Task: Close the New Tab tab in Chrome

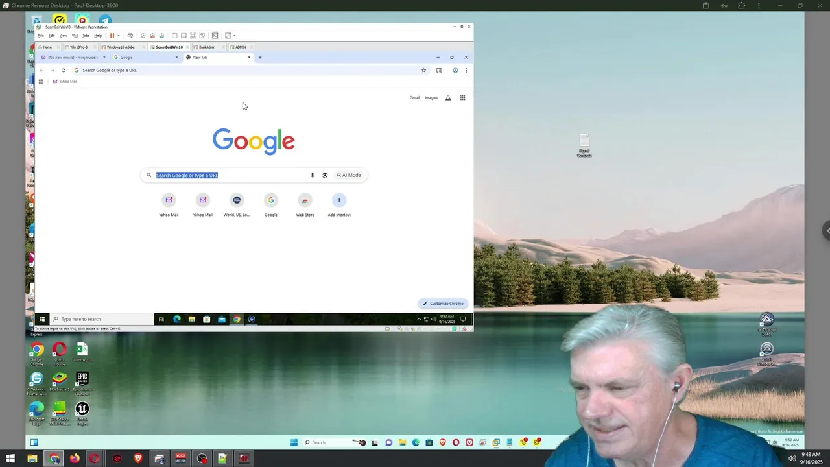Action: (249, 57)
